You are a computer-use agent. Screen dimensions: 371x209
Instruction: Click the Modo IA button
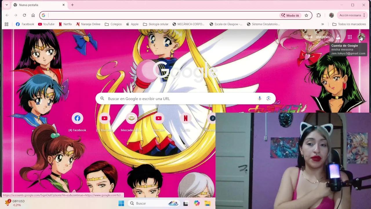[x=290, y=15]
